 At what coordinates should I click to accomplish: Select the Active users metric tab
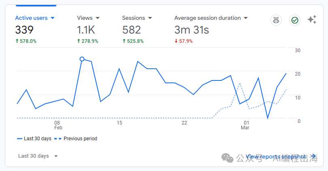tap(31, 18)
